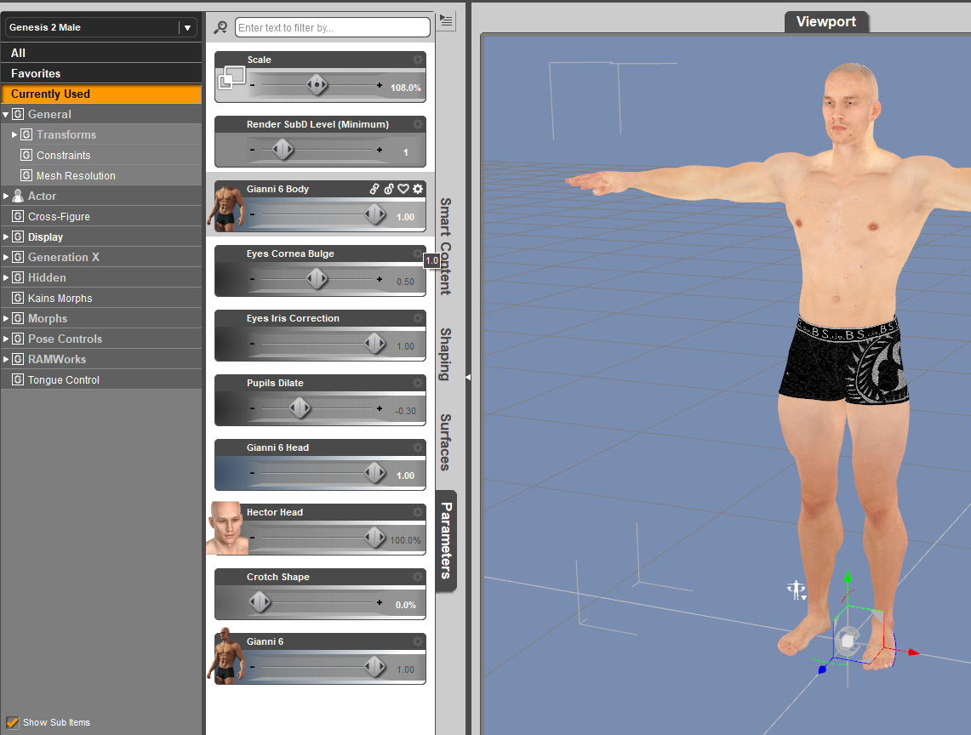971x735 pixels.
Task: Open gear for Gianni 6 Head
Action: click(x=418, y=447)
